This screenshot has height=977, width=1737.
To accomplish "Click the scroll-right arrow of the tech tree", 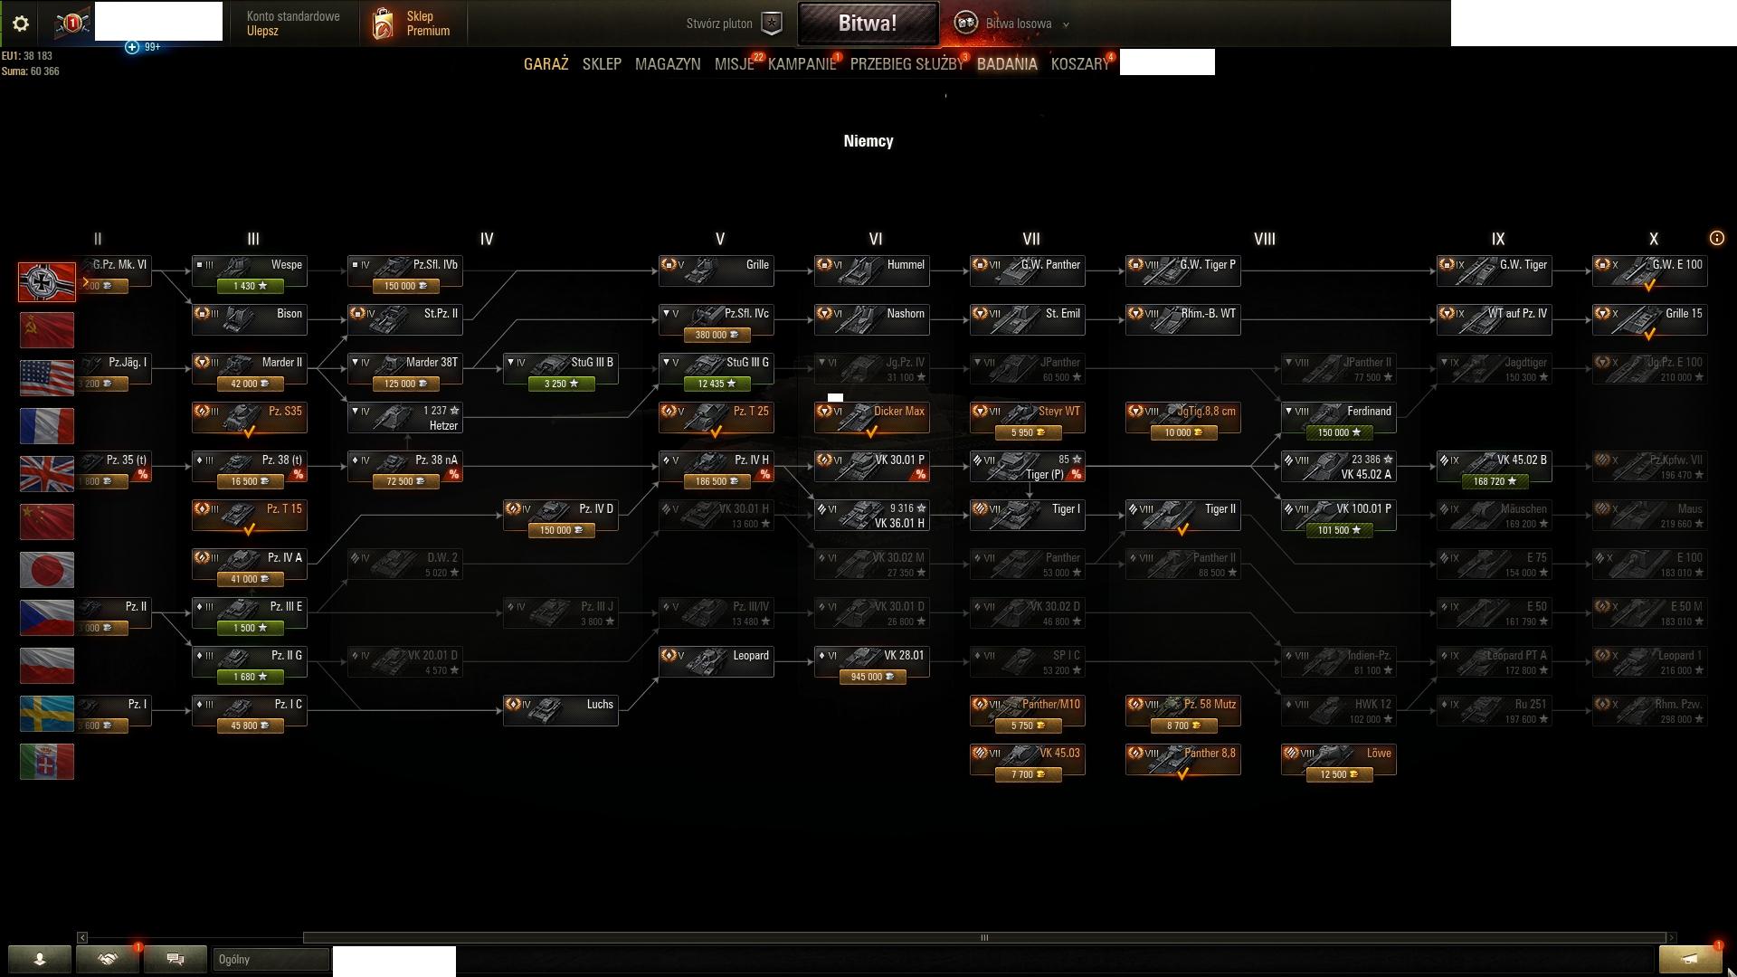I will click(x=1671, y=937).
